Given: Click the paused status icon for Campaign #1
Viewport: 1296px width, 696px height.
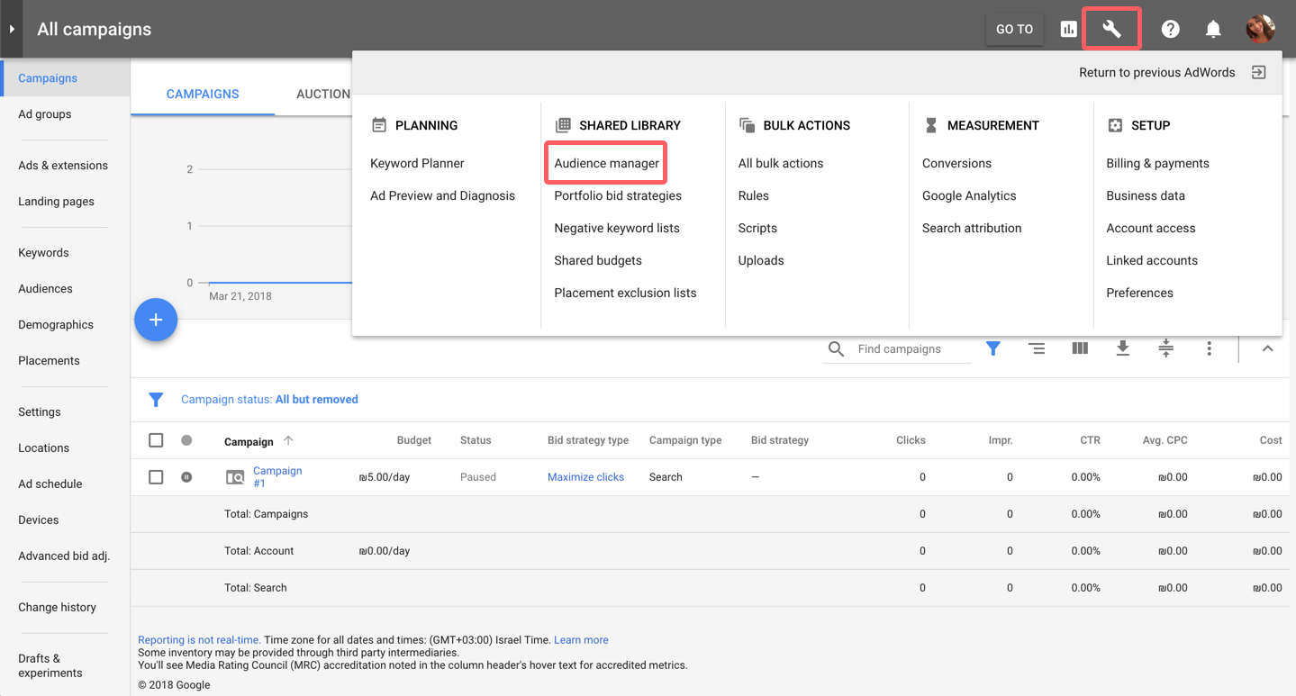Looking at the screenshot, I should (x=186, y=477).
